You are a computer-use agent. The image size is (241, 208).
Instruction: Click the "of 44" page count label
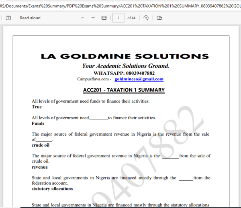click(x=131, y=18)
